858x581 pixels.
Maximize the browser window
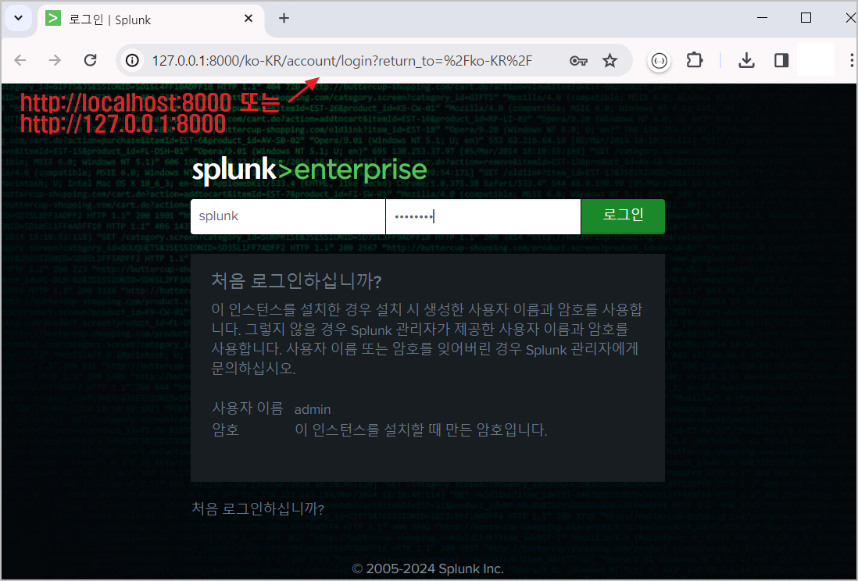[x=806, y=18]
